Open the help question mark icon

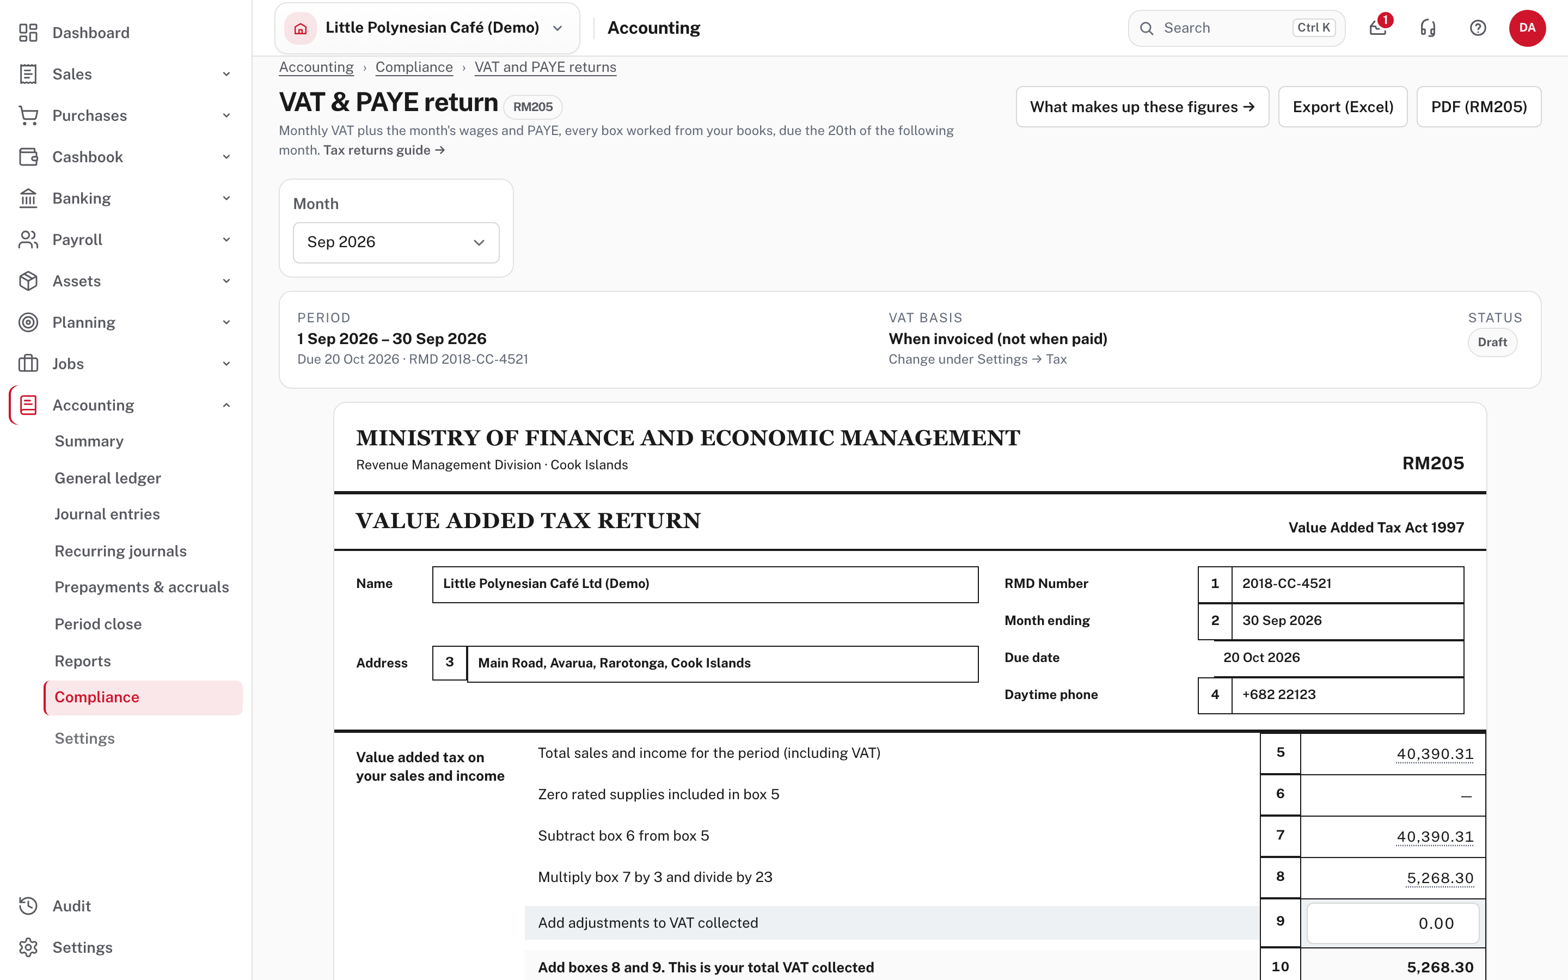click(x=1478, y=28)
